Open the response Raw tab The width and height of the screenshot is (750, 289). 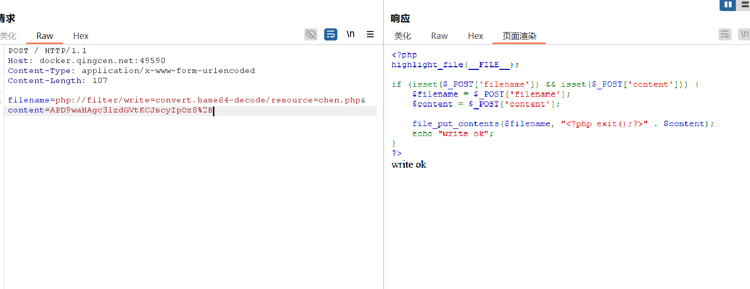click(439, 36)
